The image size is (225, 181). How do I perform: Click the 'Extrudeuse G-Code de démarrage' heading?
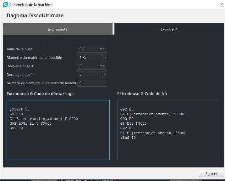[40, 93]
